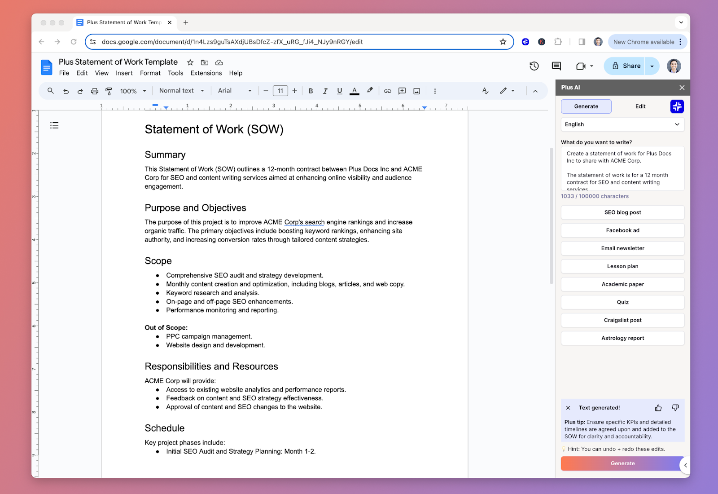Bookmark page with address bar star

[x=503, y=42]
